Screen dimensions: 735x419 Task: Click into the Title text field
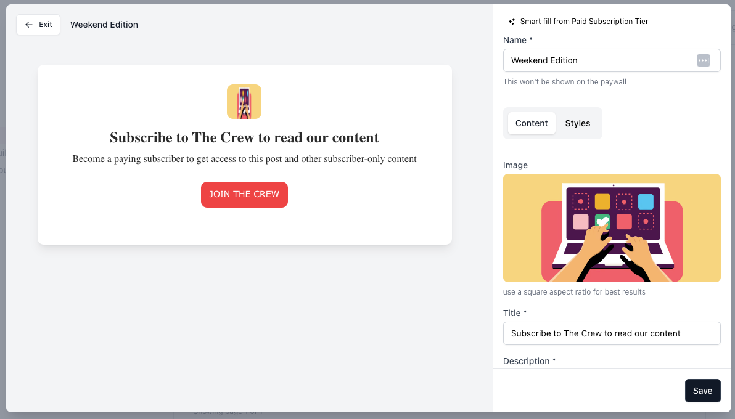click(x=611, y=333)
